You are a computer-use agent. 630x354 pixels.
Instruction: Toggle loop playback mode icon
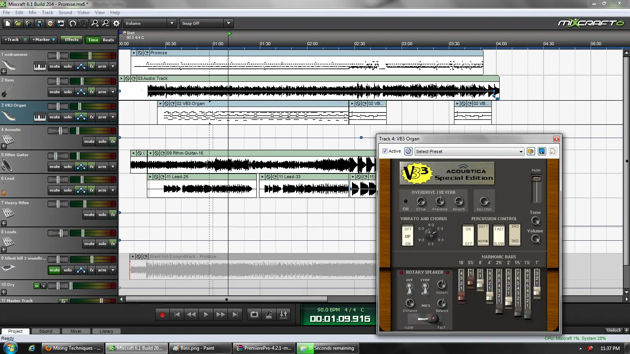click(254, 315)
